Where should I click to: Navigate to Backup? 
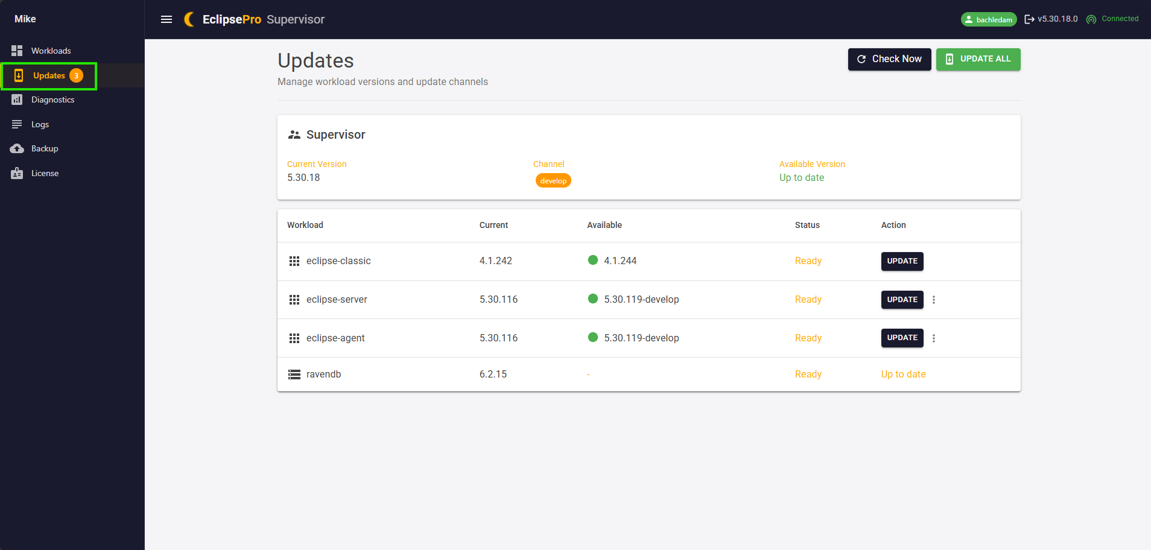pyautogui.click(x=72, y=148)
